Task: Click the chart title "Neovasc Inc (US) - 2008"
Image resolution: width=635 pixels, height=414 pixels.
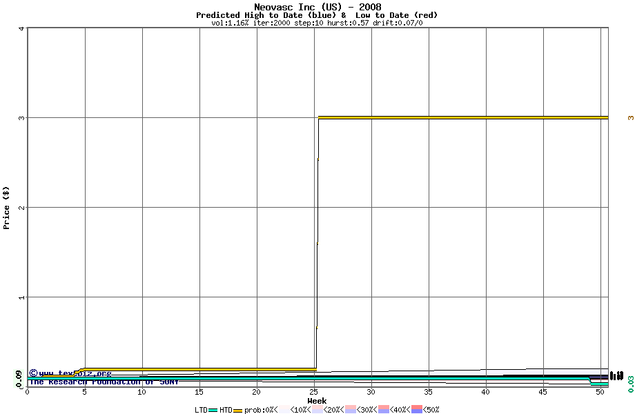Action: (x=317, y=7)
